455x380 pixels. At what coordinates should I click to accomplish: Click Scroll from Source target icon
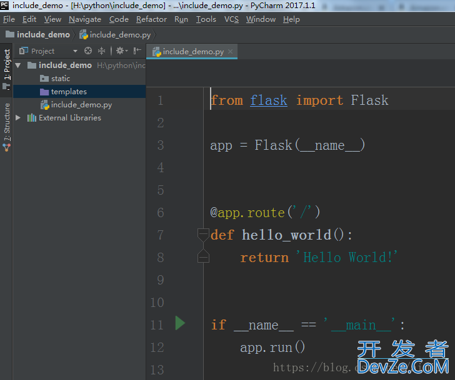[x=88, y=51]
